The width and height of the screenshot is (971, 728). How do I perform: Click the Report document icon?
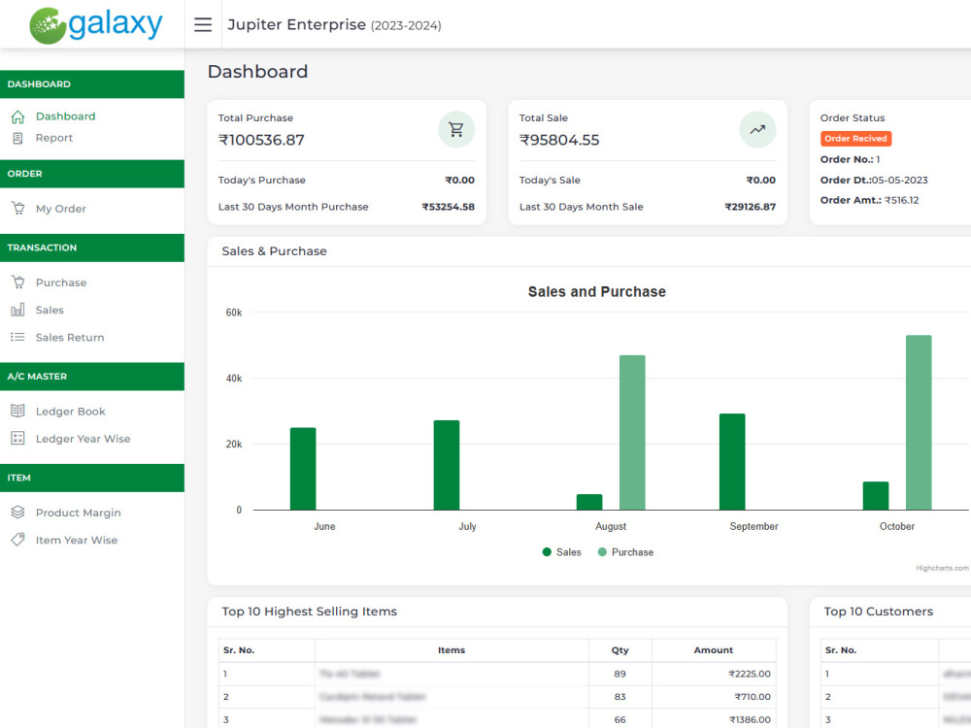tap(17, 138)
